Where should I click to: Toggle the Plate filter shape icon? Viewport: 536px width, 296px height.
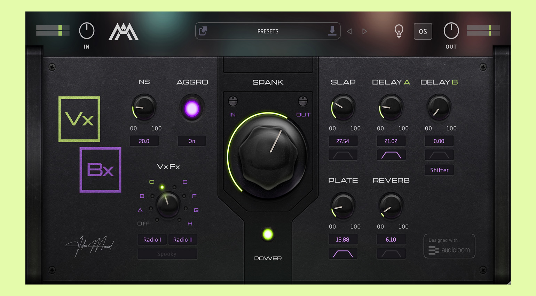343,254
